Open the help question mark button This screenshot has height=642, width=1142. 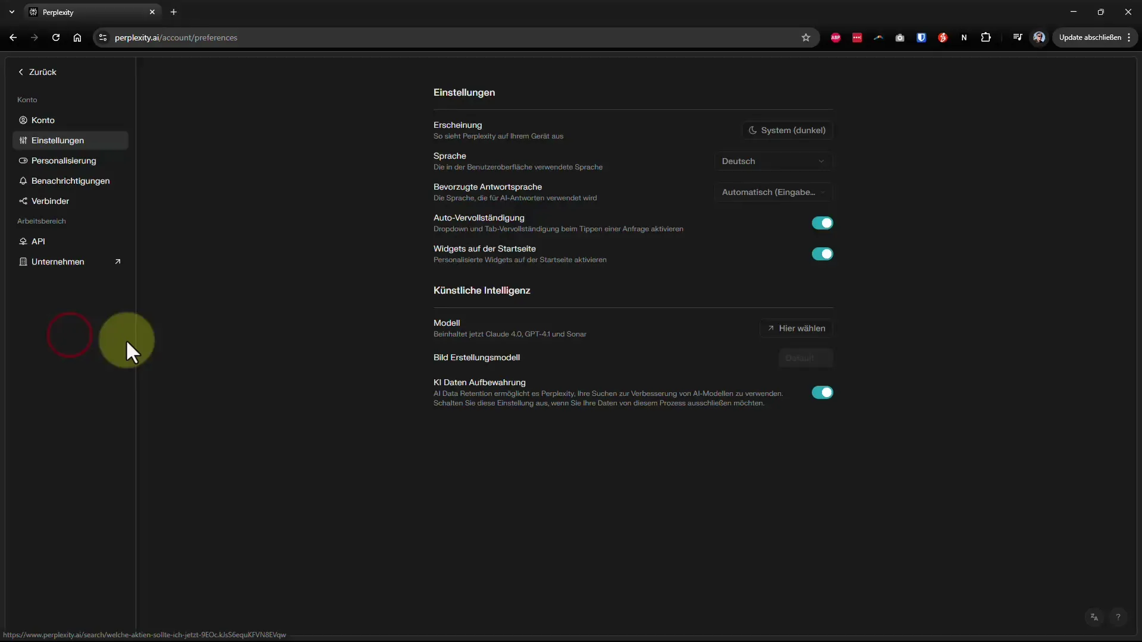(1118, 617)
